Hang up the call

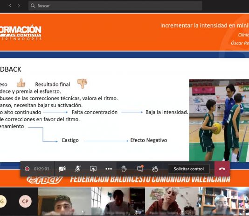222,169
